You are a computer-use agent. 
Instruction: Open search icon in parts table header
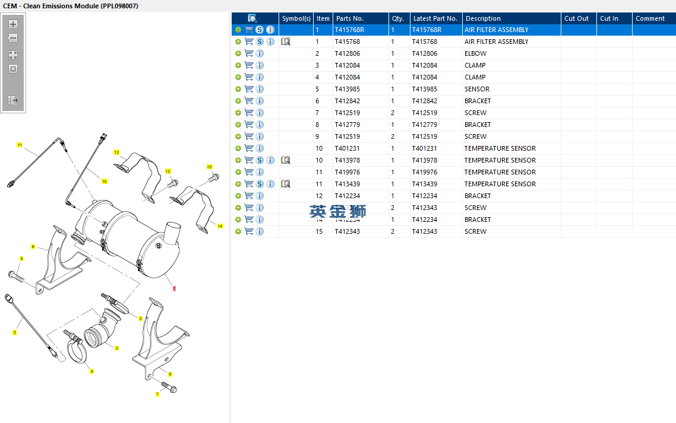coord(252,18)
